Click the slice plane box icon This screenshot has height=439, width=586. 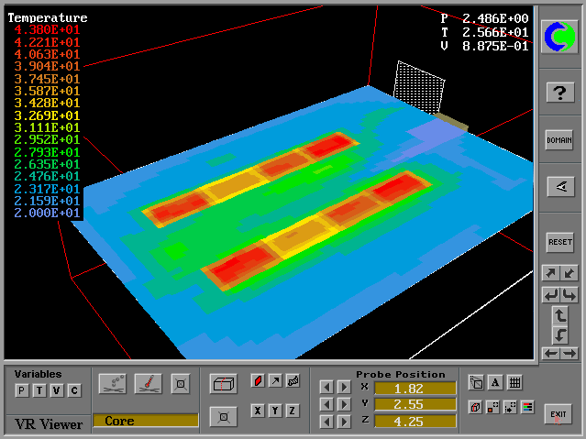coord(223,384)
